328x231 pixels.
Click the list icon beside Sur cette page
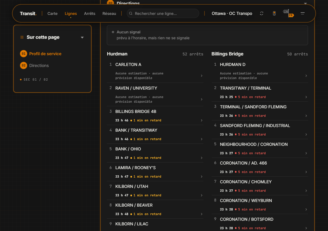point(22,37)
